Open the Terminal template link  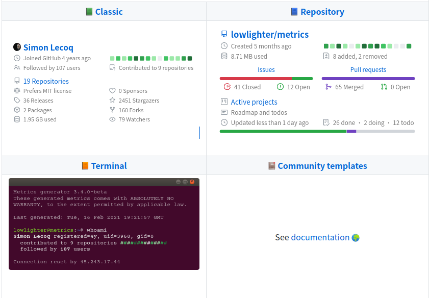pyautogui.click(x=109, y=166)
